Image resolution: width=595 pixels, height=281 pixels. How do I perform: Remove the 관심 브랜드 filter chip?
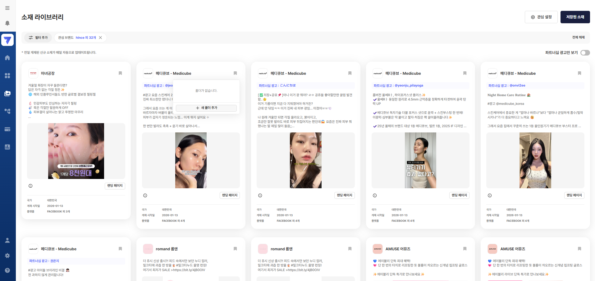tap(100, 38)
